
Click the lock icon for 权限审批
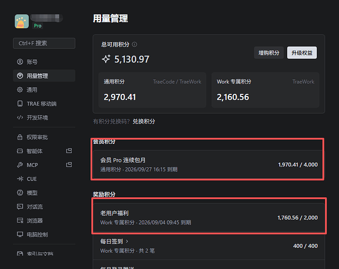pyautogui.click(x=20, y=137)
